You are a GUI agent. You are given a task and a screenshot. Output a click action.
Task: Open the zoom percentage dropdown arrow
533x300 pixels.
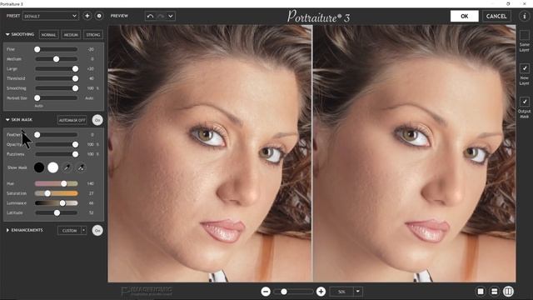click(x=358, y=292)
